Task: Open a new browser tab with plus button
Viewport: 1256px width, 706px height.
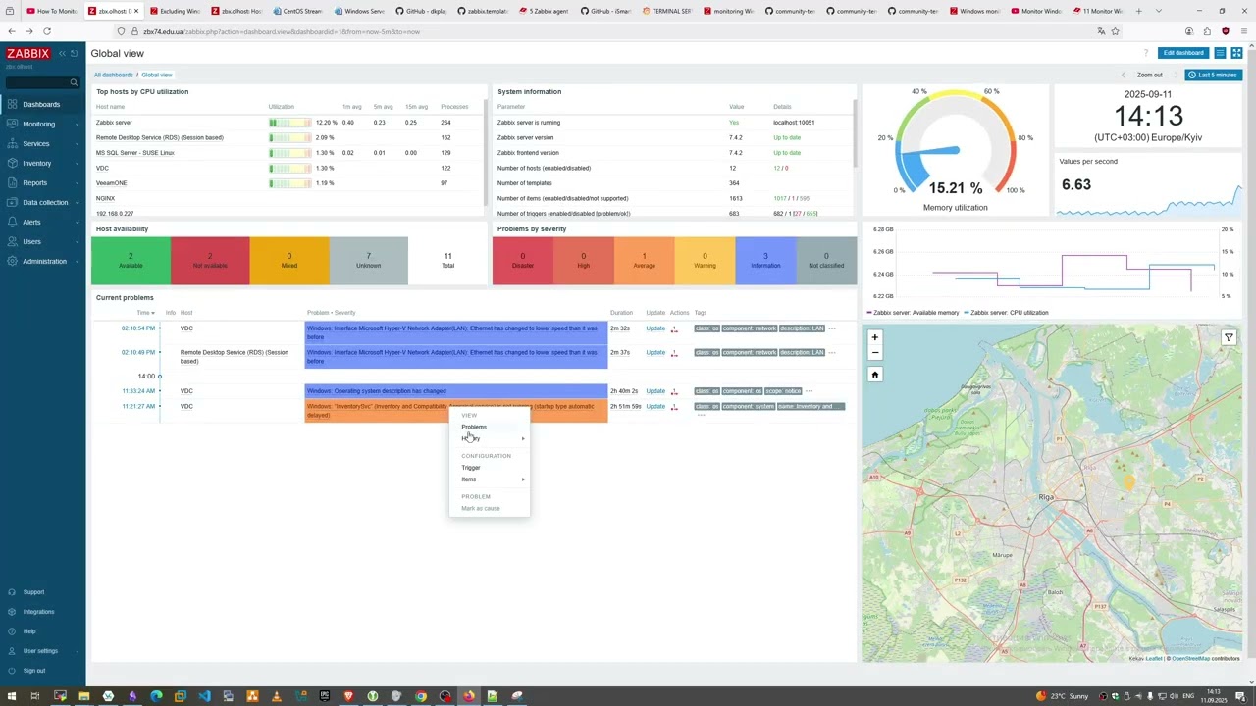Action: pos(1138,11)
